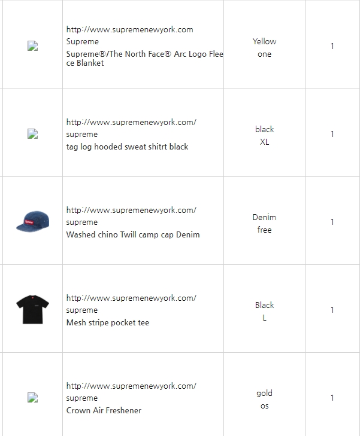Click broken image icon in hooded sweatshirt row
The image size is (360, 436).
click(x=32, y=134)
